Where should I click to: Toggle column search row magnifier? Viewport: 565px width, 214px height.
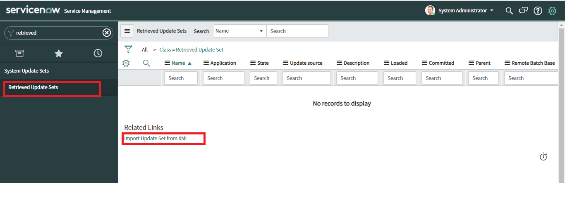pos(146,63)
